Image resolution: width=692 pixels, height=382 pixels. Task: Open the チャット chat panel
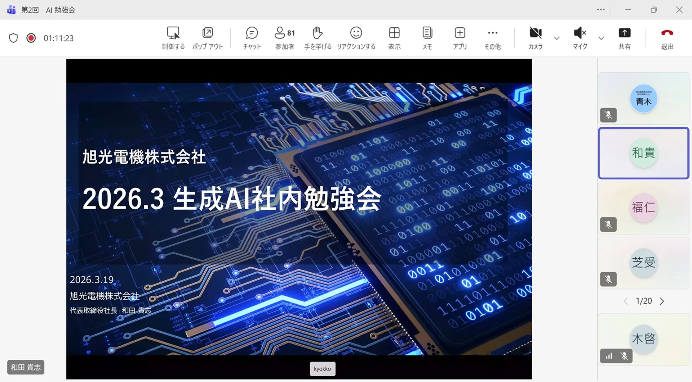click(x=252, y=38)
